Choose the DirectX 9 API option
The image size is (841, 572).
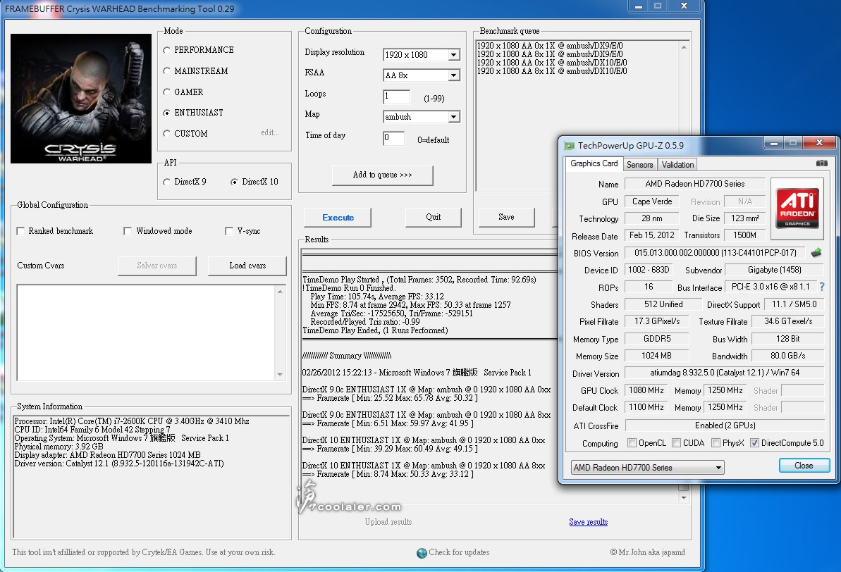pos(167,182)
